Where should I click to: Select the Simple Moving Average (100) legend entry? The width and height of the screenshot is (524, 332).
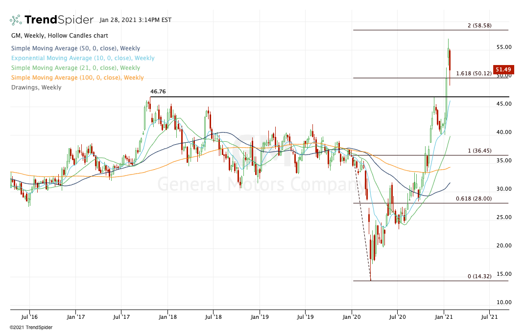pyautogui.click(x=77, y=77)
